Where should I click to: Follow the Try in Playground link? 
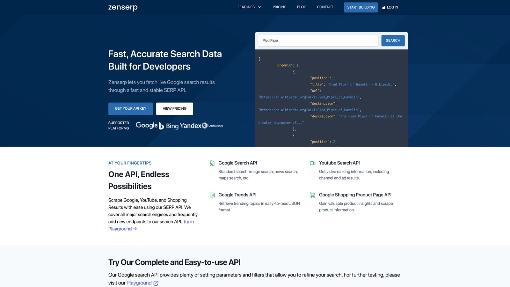click(x=151, y=225)
